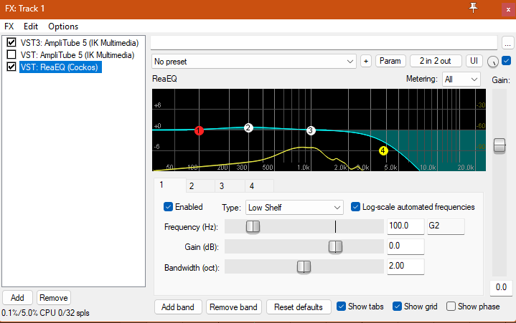Expand the band Type Low Shelf dropdown
516x323 pixels.
pos(294,207)
